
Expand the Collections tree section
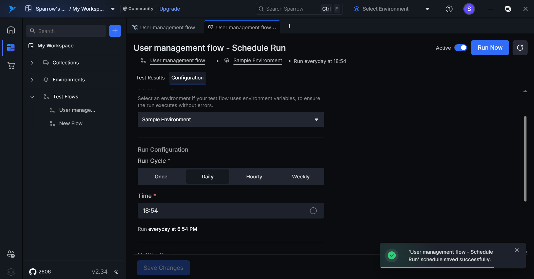32,63
